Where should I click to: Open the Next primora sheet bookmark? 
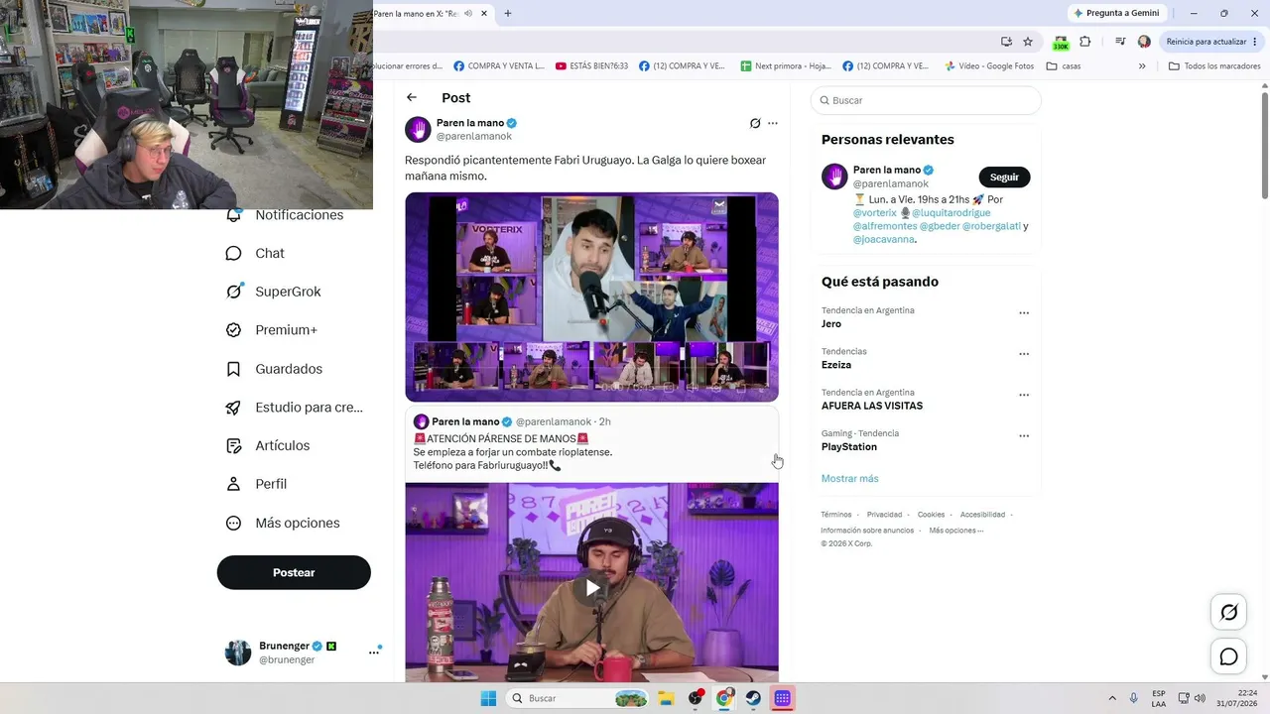point(786,66)
